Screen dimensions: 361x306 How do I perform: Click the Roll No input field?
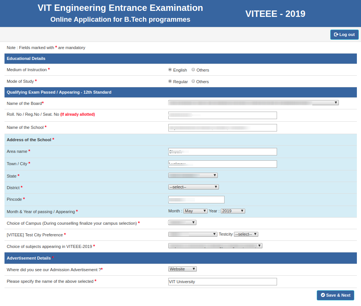tap(222, 115)
